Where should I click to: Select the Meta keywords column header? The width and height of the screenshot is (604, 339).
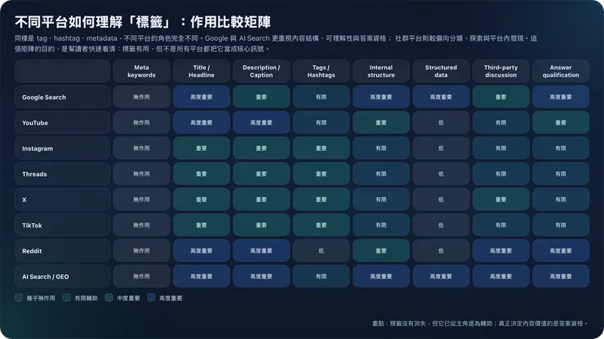[x=141, y=71]
